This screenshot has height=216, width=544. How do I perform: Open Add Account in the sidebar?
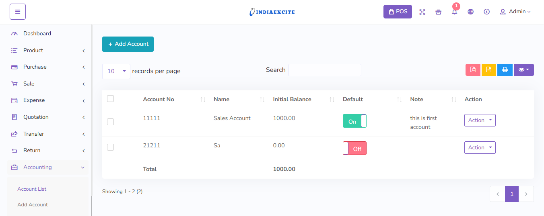[33, 205]
